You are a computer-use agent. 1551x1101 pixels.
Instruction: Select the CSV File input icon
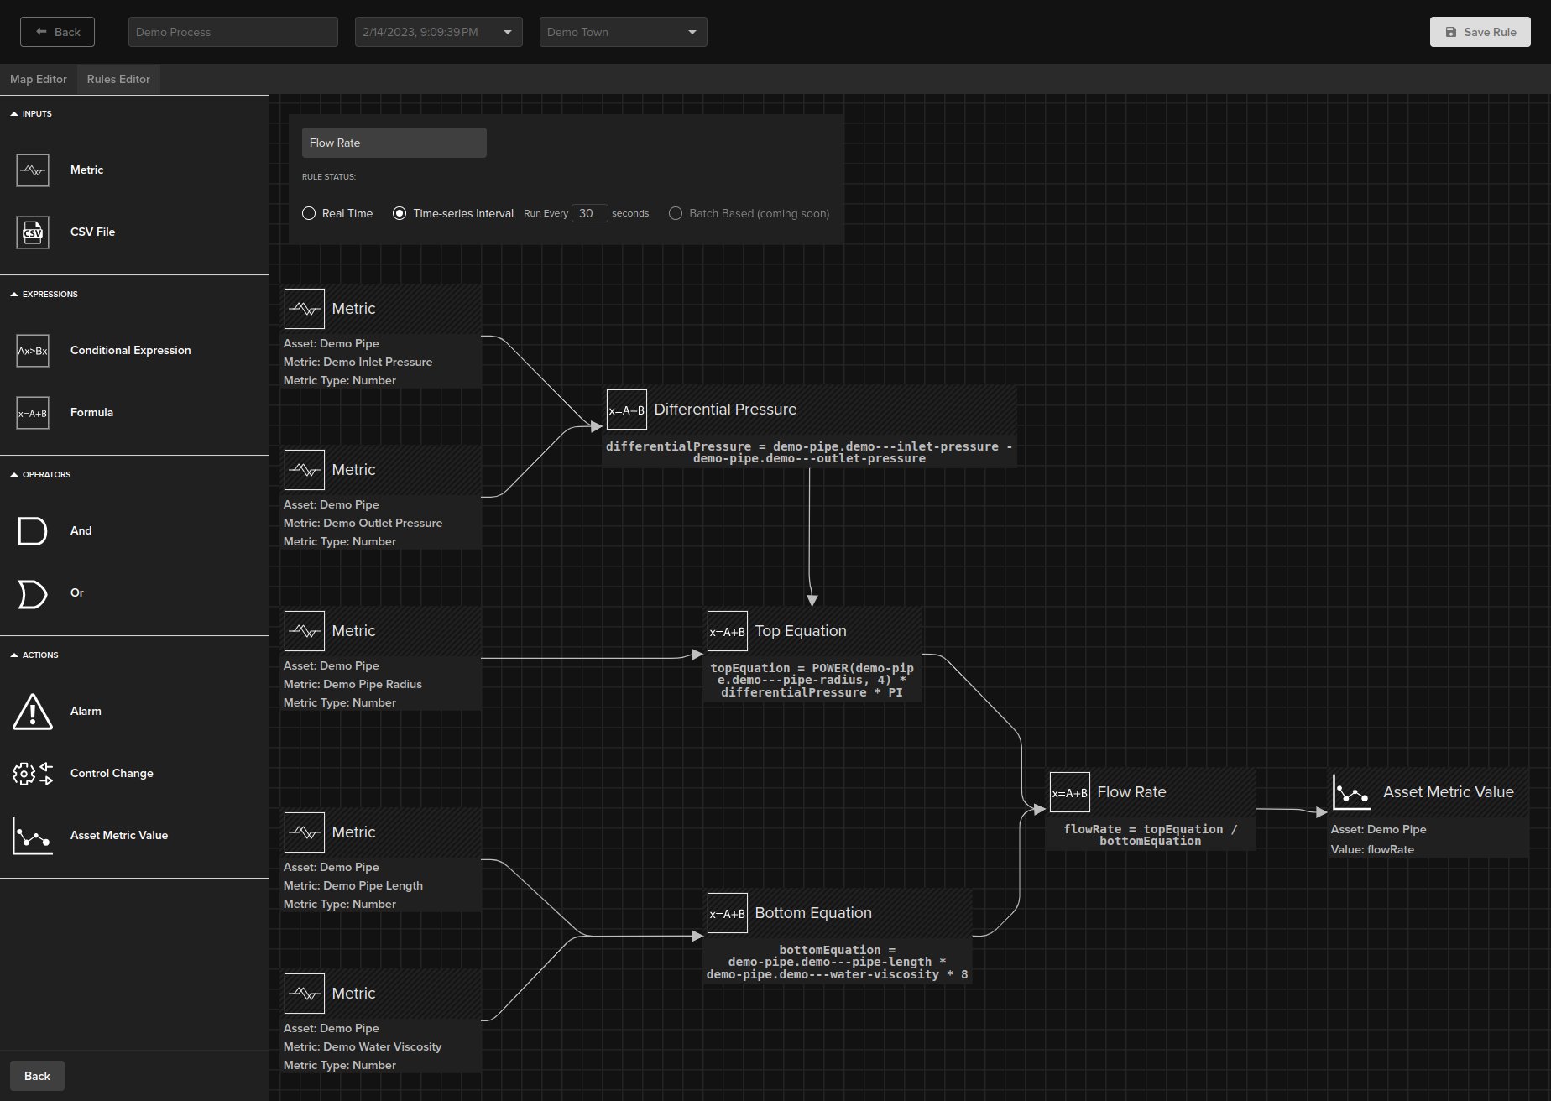(x=32, y=232)
